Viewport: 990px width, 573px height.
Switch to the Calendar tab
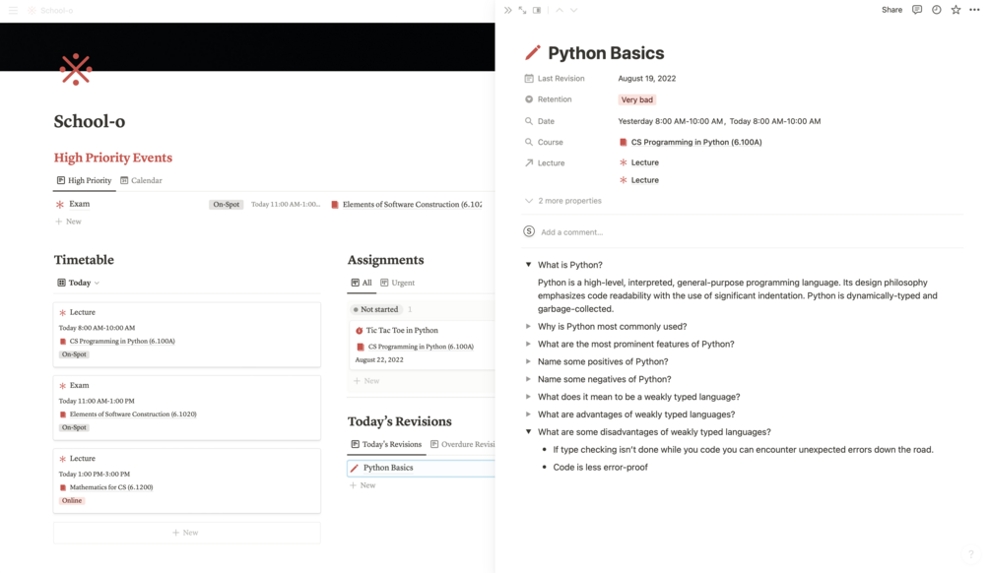point(142,180)
